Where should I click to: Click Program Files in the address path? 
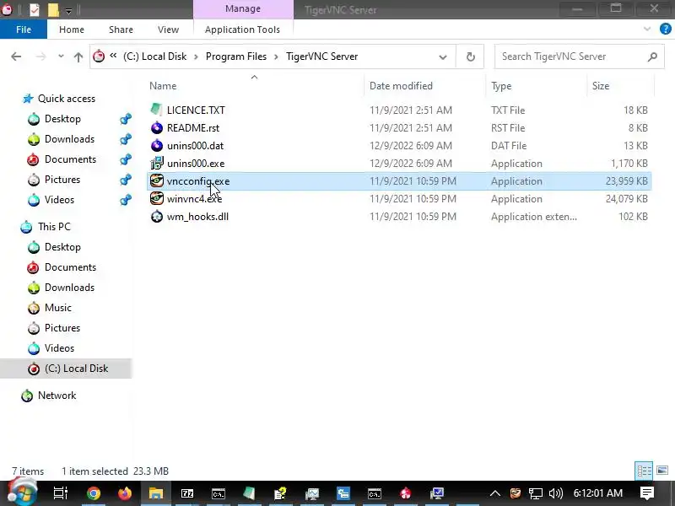[236, 57]
